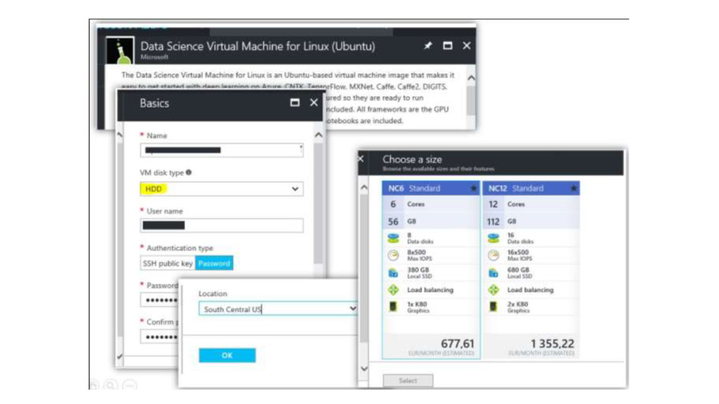
Task: Select the NC6 Standard size header
Action: pyautogui.click(x=431, y=188)
